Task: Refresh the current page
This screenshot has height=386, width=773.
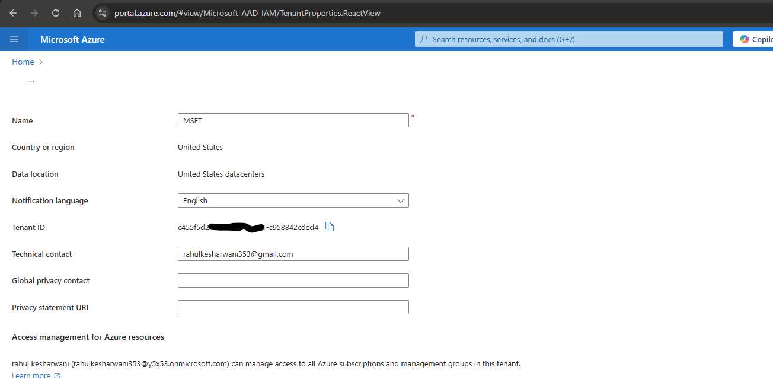Action: point(55,12)
